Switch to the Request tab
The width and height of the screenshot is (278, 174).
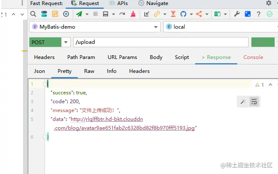[x=85, y=3]
